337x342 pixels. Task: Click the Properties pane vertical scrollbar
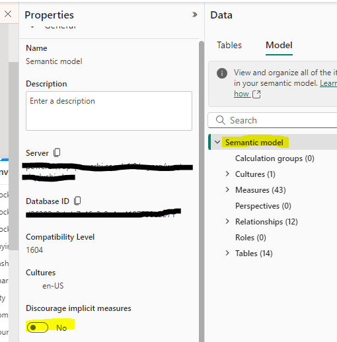202,191
